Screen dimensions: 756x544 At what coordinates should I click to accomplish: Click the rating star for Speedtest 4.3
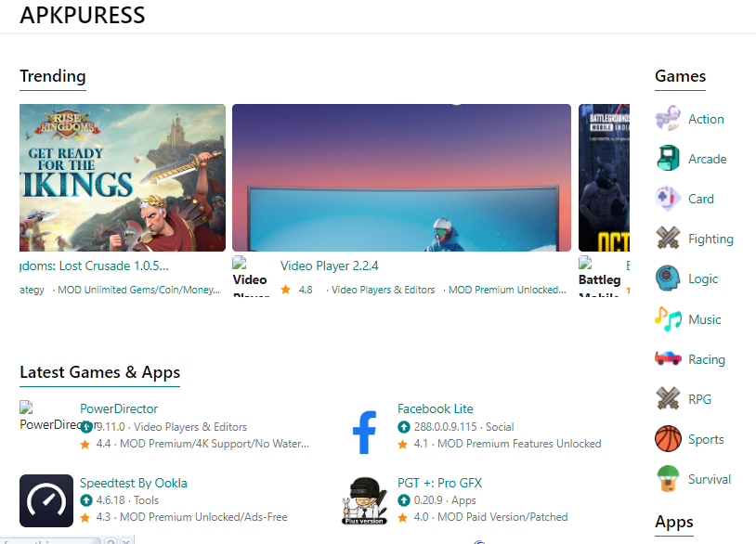click(x=85, y=517)
